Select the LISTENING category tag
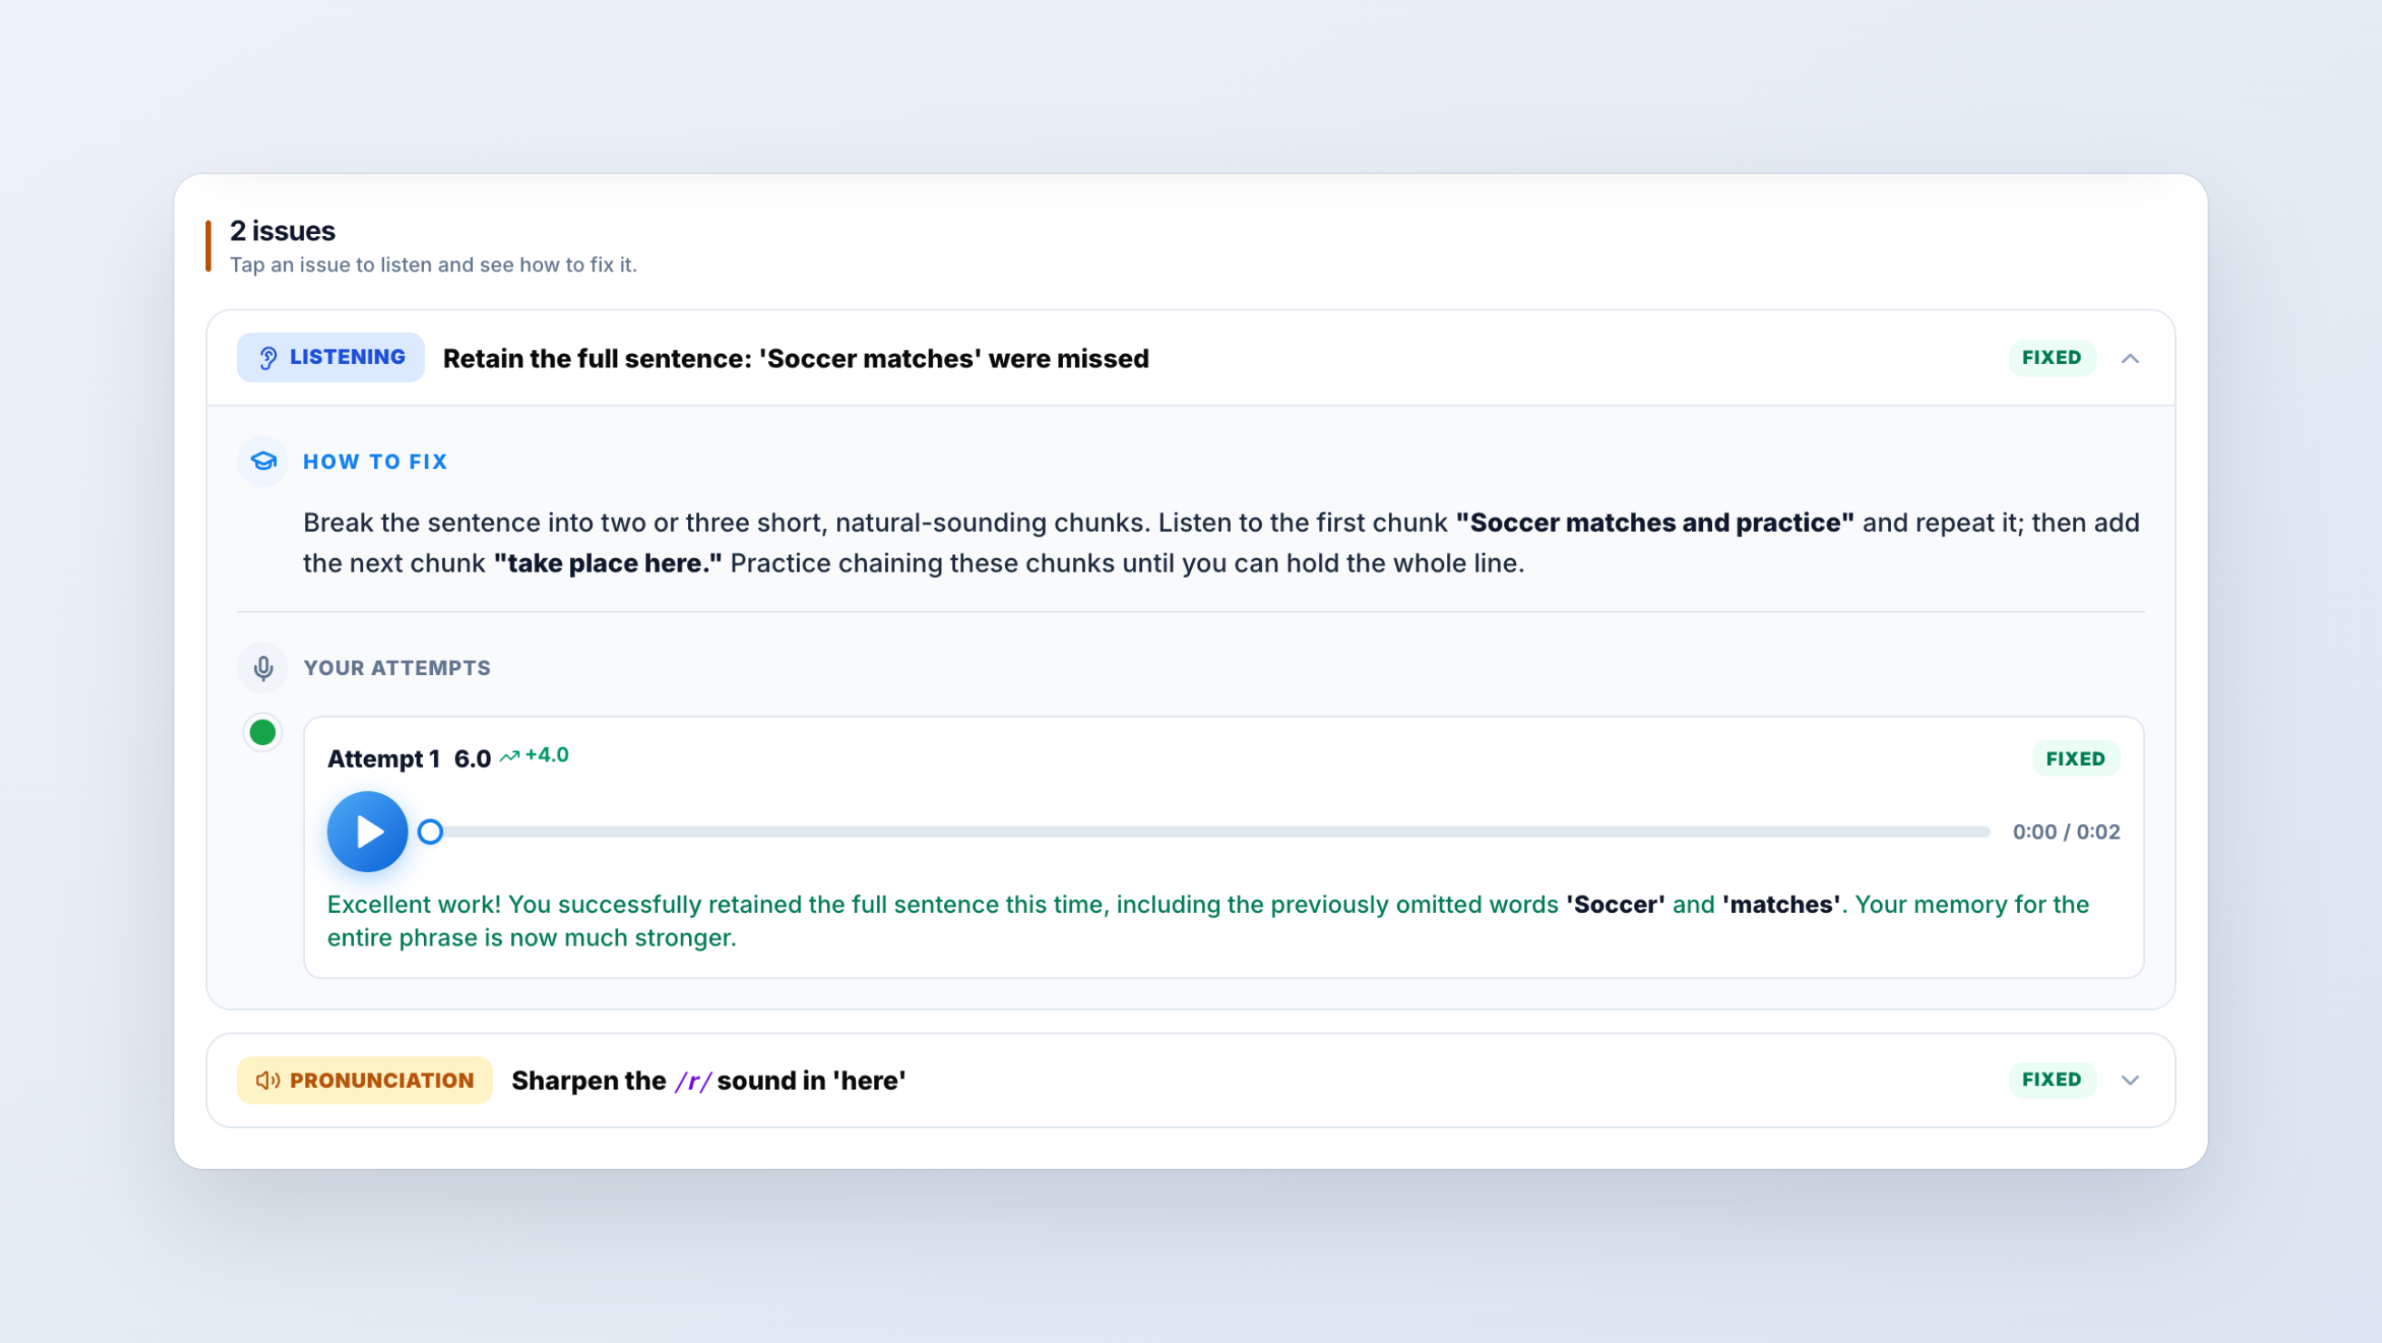The height and width of the screenshot is (1343, 2382). (330, 358)
